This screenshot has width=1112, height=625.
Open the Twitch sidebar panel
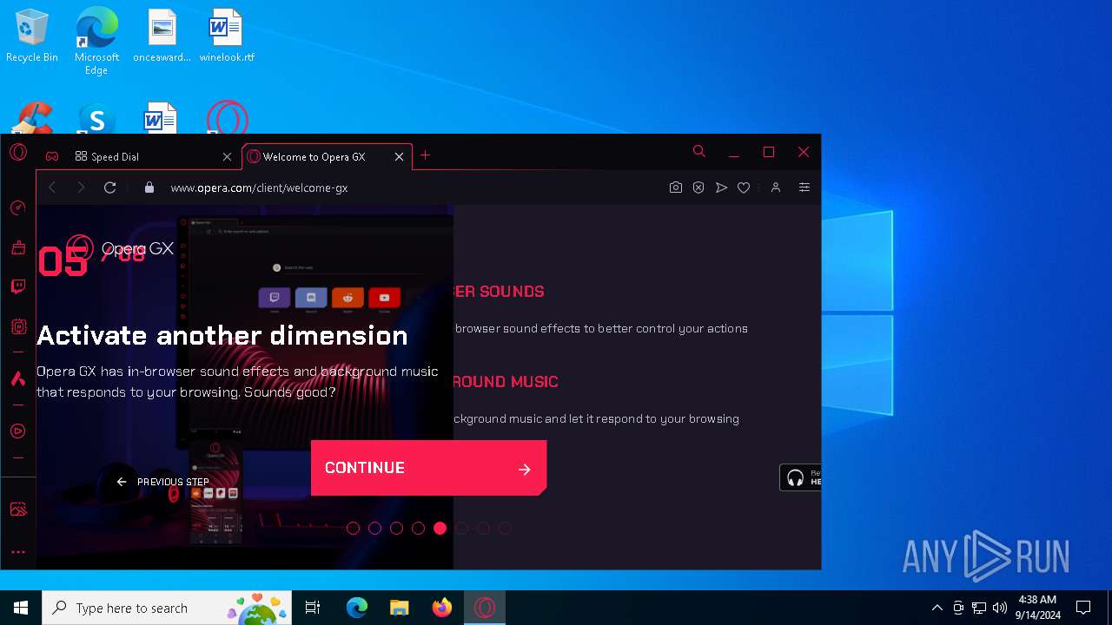18,286
